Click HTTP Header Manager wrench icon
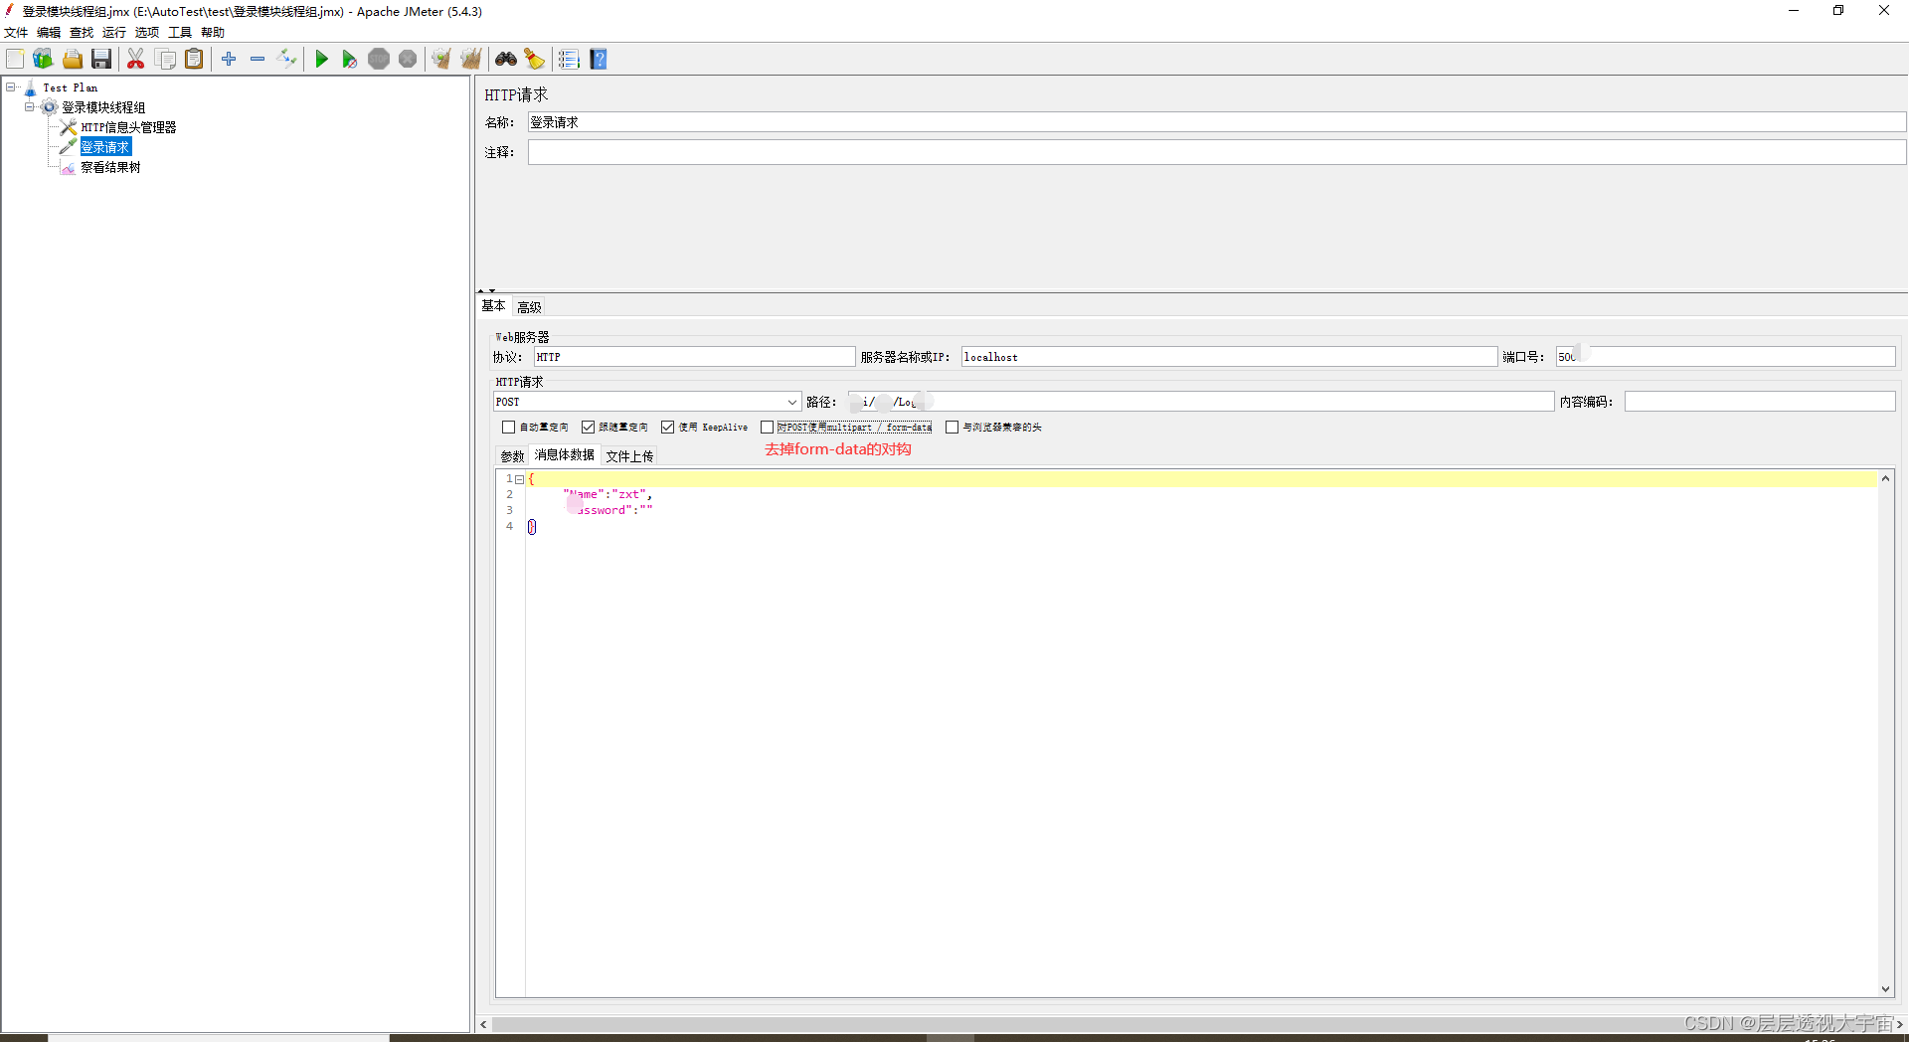 point(69,127)
